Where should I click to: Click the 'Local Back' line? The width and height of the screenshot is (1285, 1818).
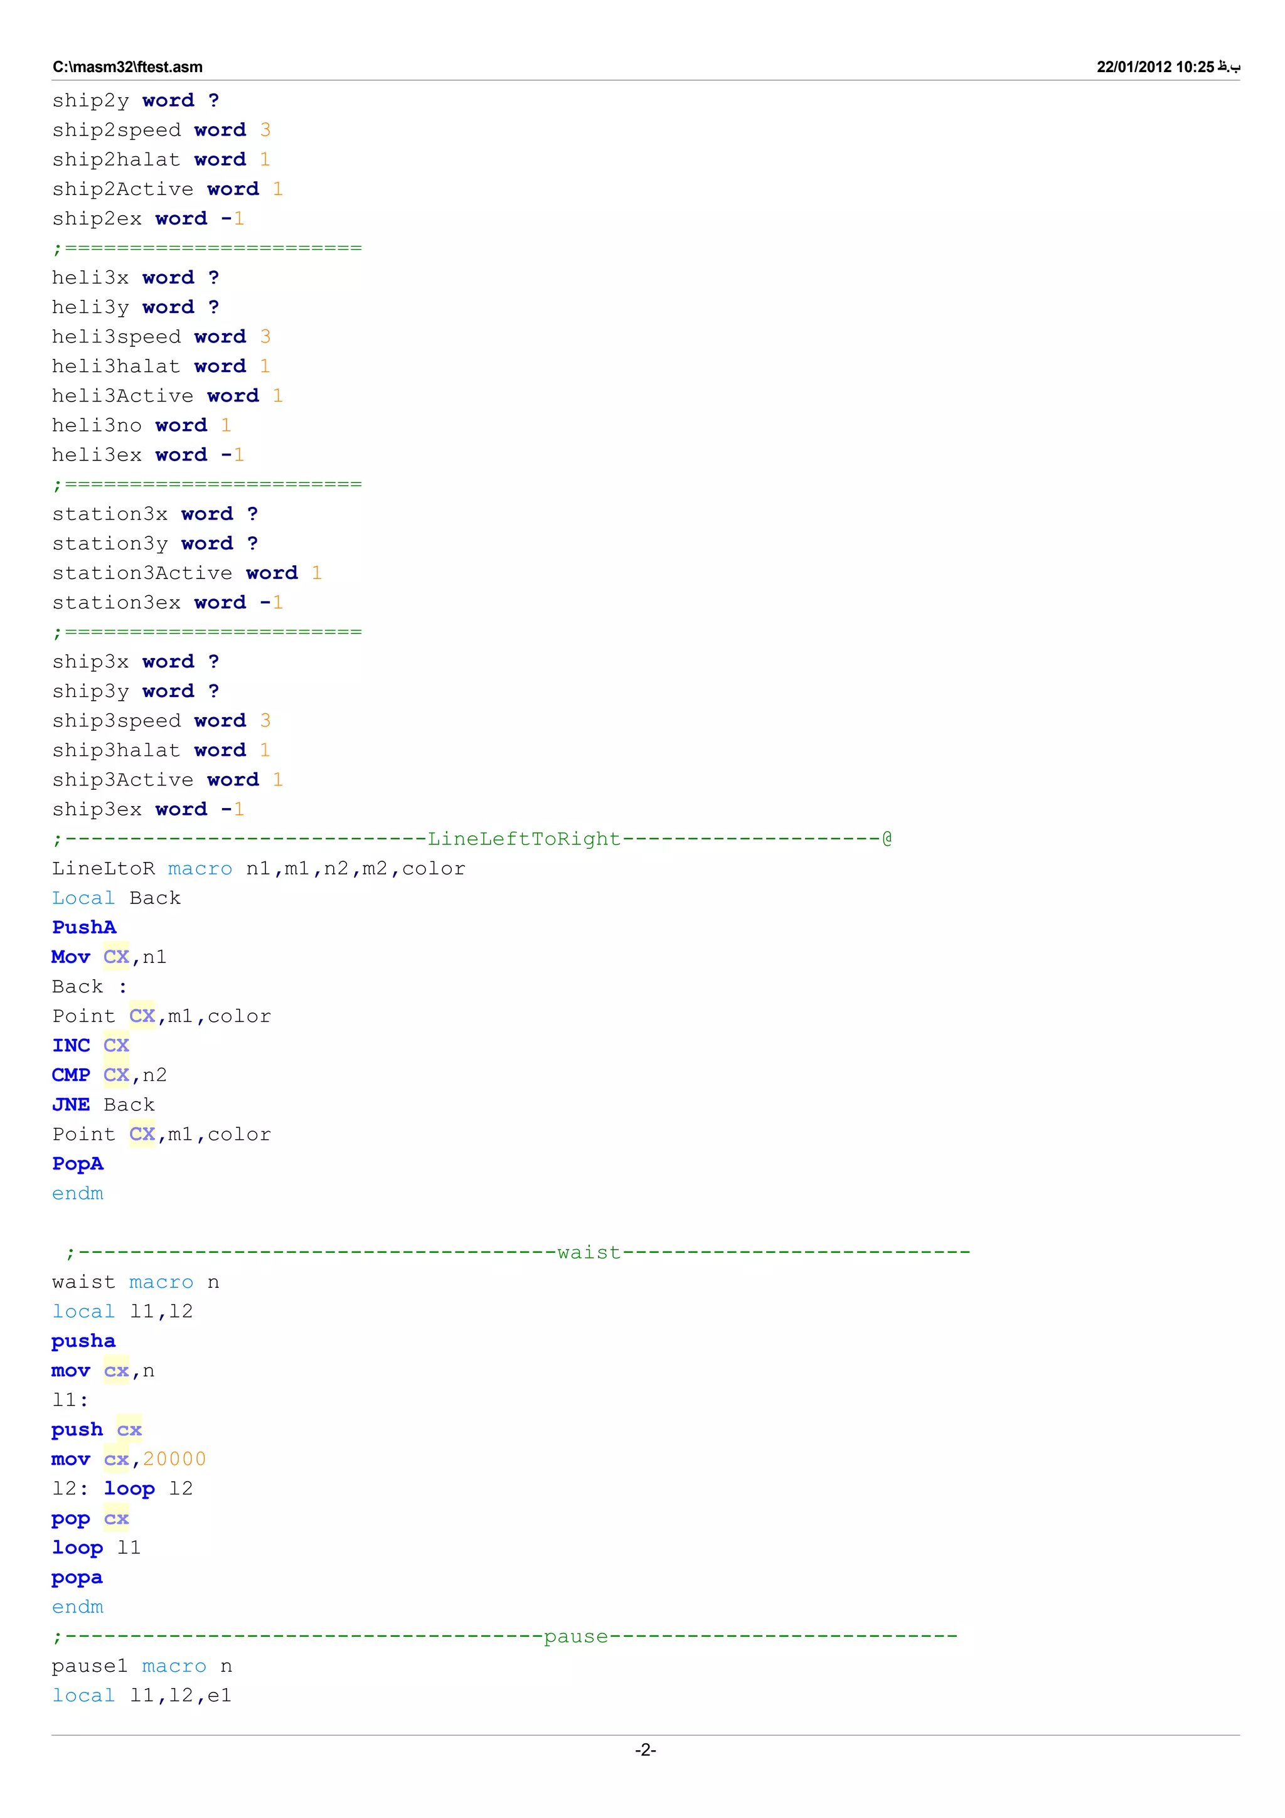click(116, 898)
